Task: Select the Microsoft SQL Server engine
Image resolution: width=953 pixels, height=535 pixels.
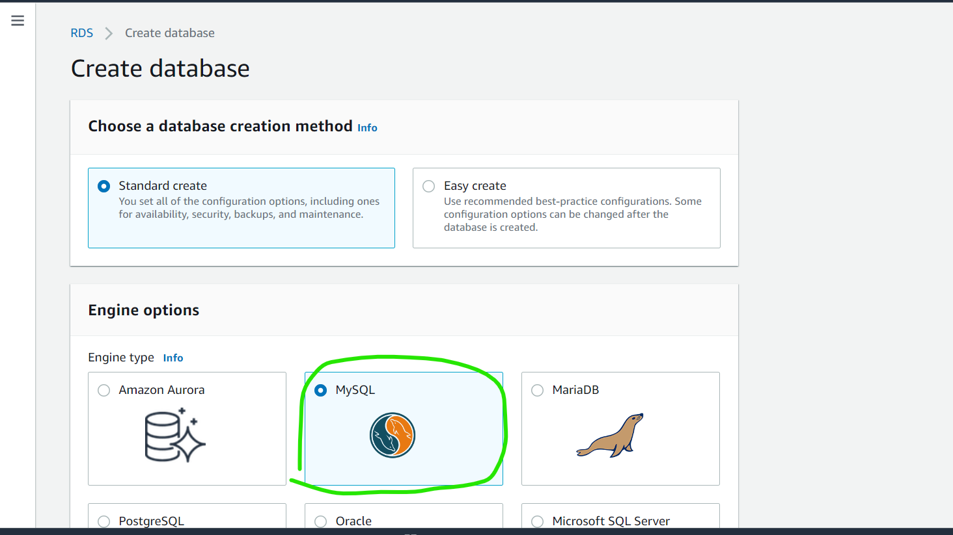Action: coord(537,521)
